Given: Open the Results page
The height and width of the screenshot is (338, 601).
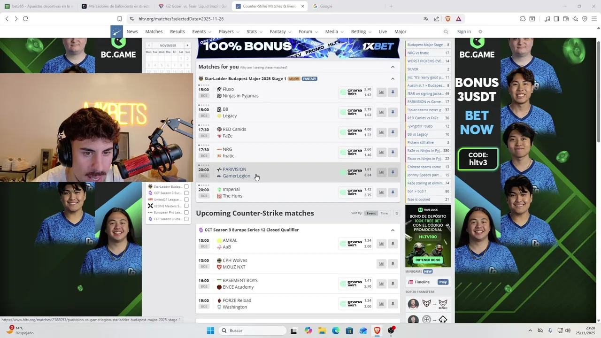Looking at the screenshot, I should pos(177,31).
